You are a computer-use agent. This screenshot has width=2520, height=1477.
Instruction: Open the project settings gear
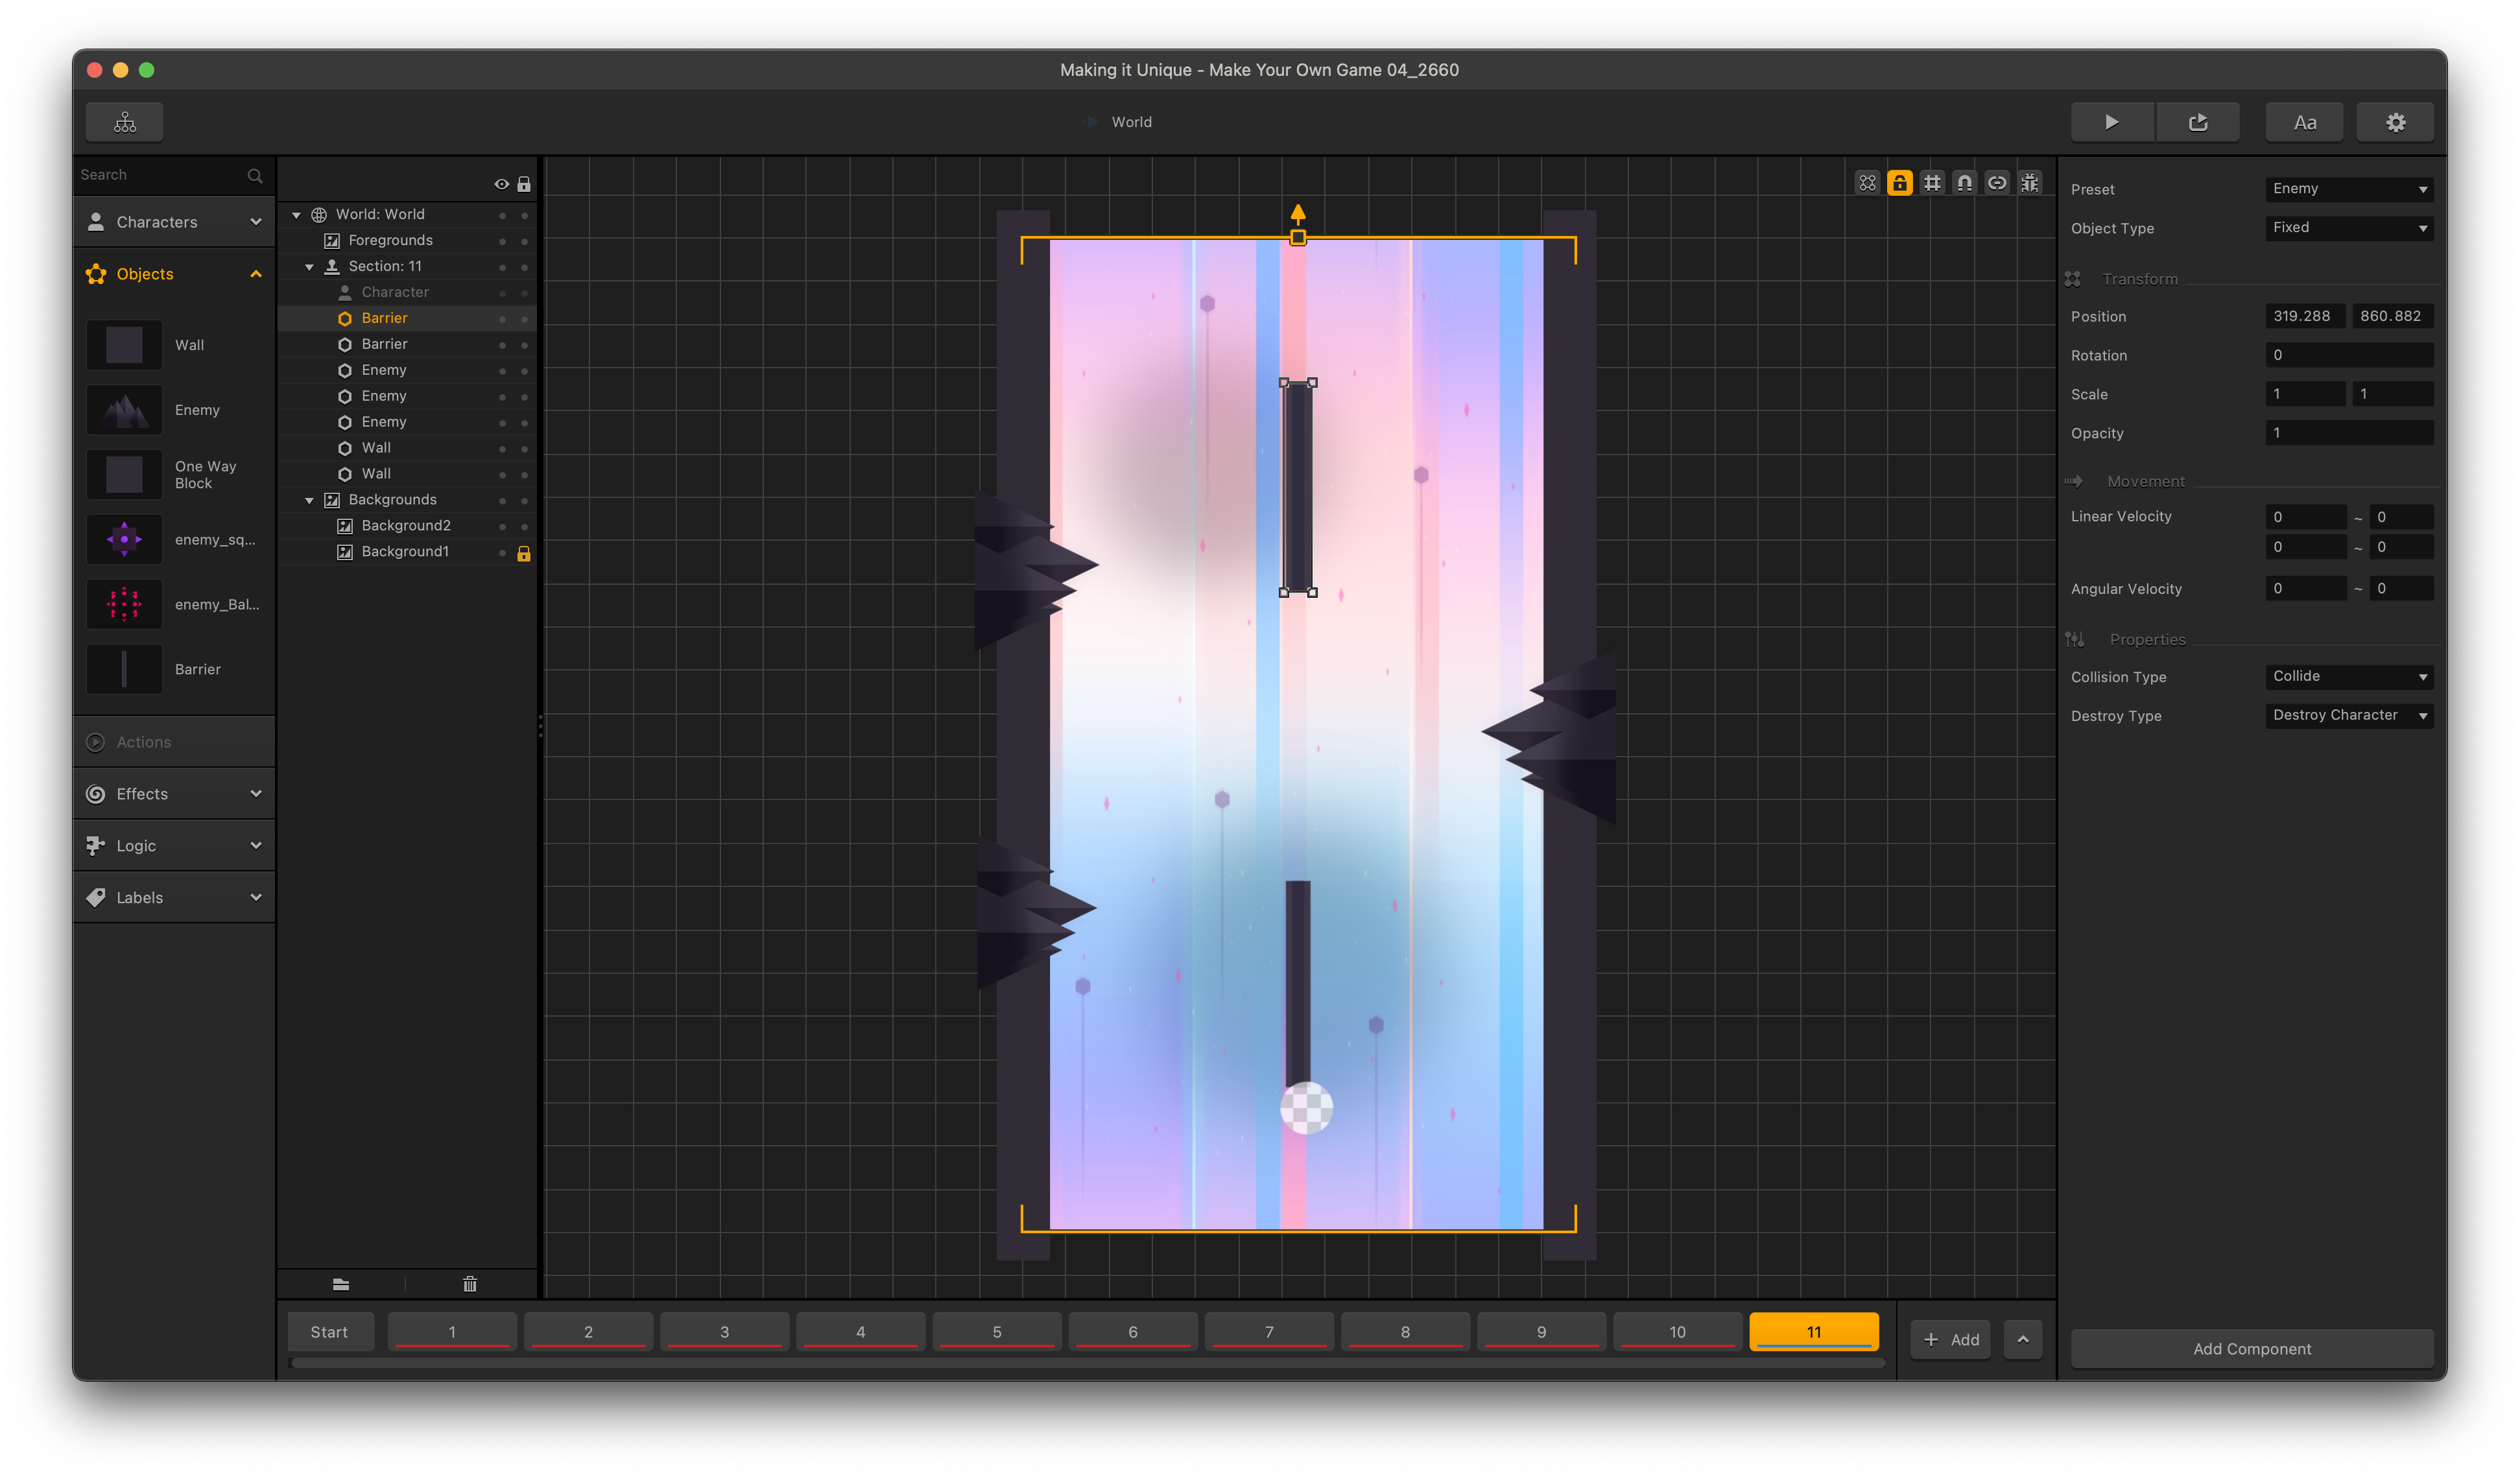(2395, 122)
